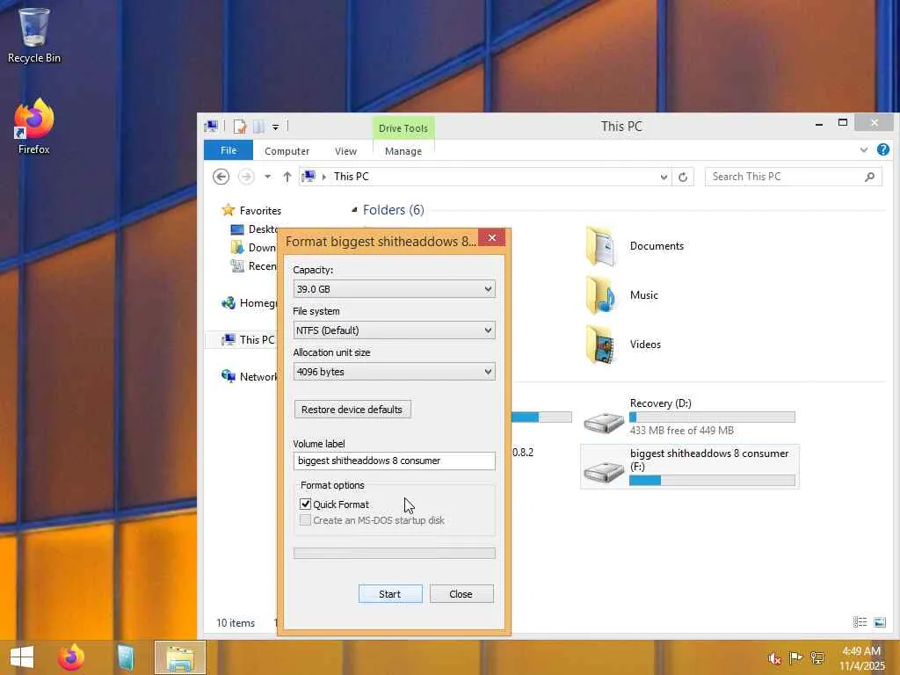
Task: Open the Music folder icon
Action: click(600, 295)
